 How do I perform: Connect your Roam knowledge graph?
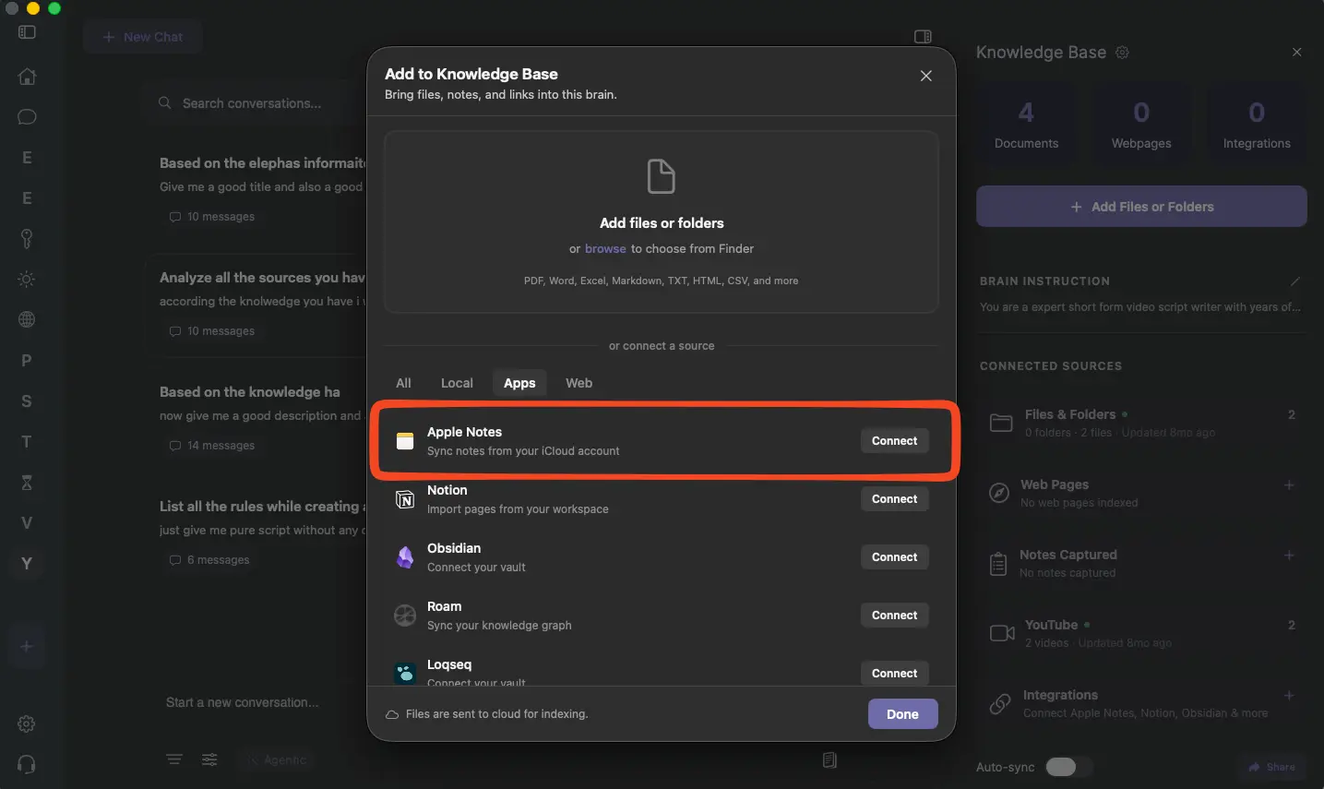893,615
